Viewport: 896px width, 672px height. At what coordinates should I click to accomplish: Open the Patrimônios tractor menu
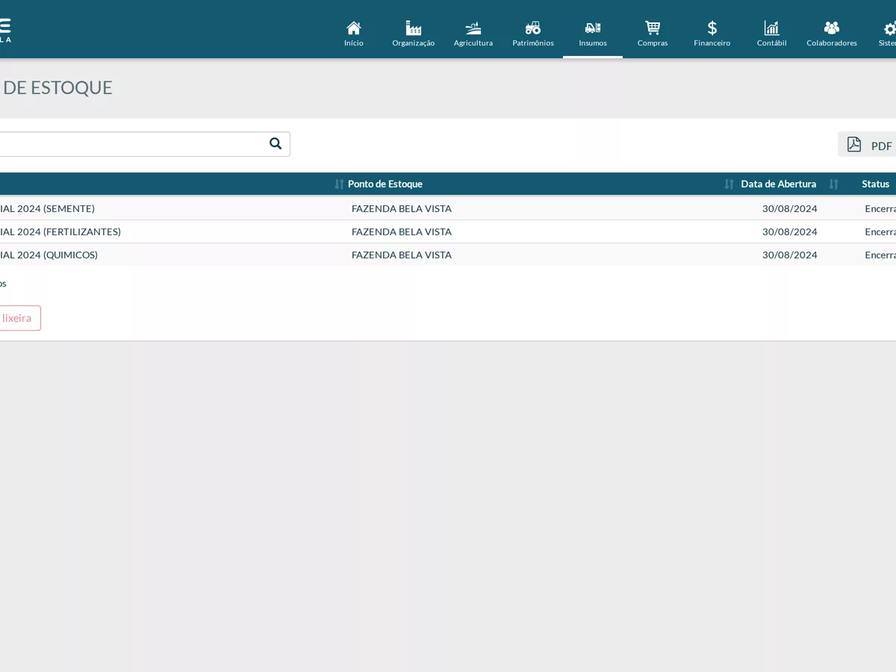point(533,34)
